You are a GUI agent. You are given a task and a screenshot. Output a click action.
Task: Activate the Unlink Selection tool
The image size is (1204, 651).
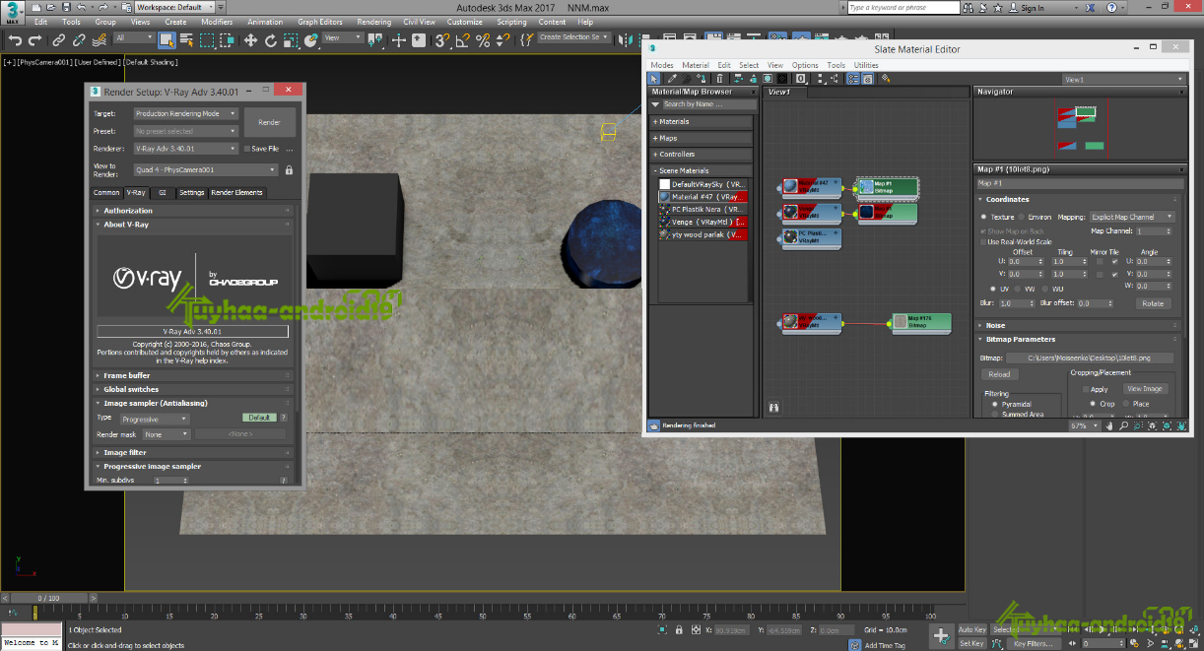[x=79, y=40]
